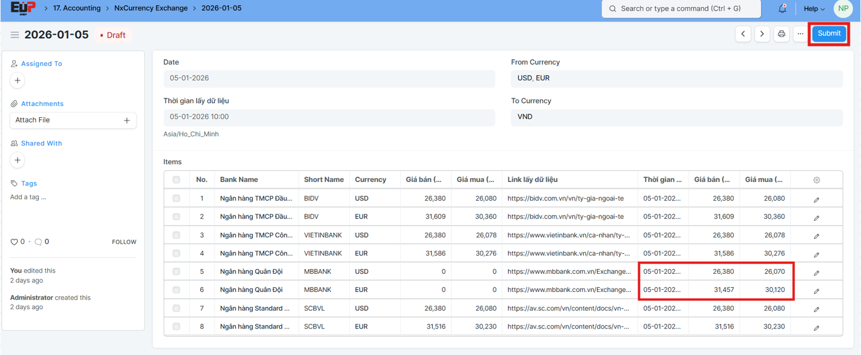Viewport: 861px width, 355px height.
Task: Check the row 1 BIDV USD checkbox
Action: pos(176,199)
